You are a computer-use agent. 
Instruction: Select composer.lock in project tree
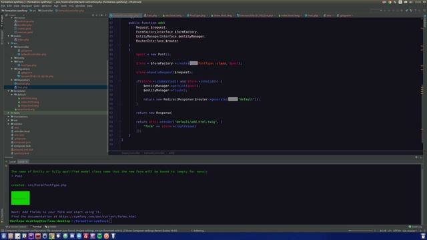point(21,146)
